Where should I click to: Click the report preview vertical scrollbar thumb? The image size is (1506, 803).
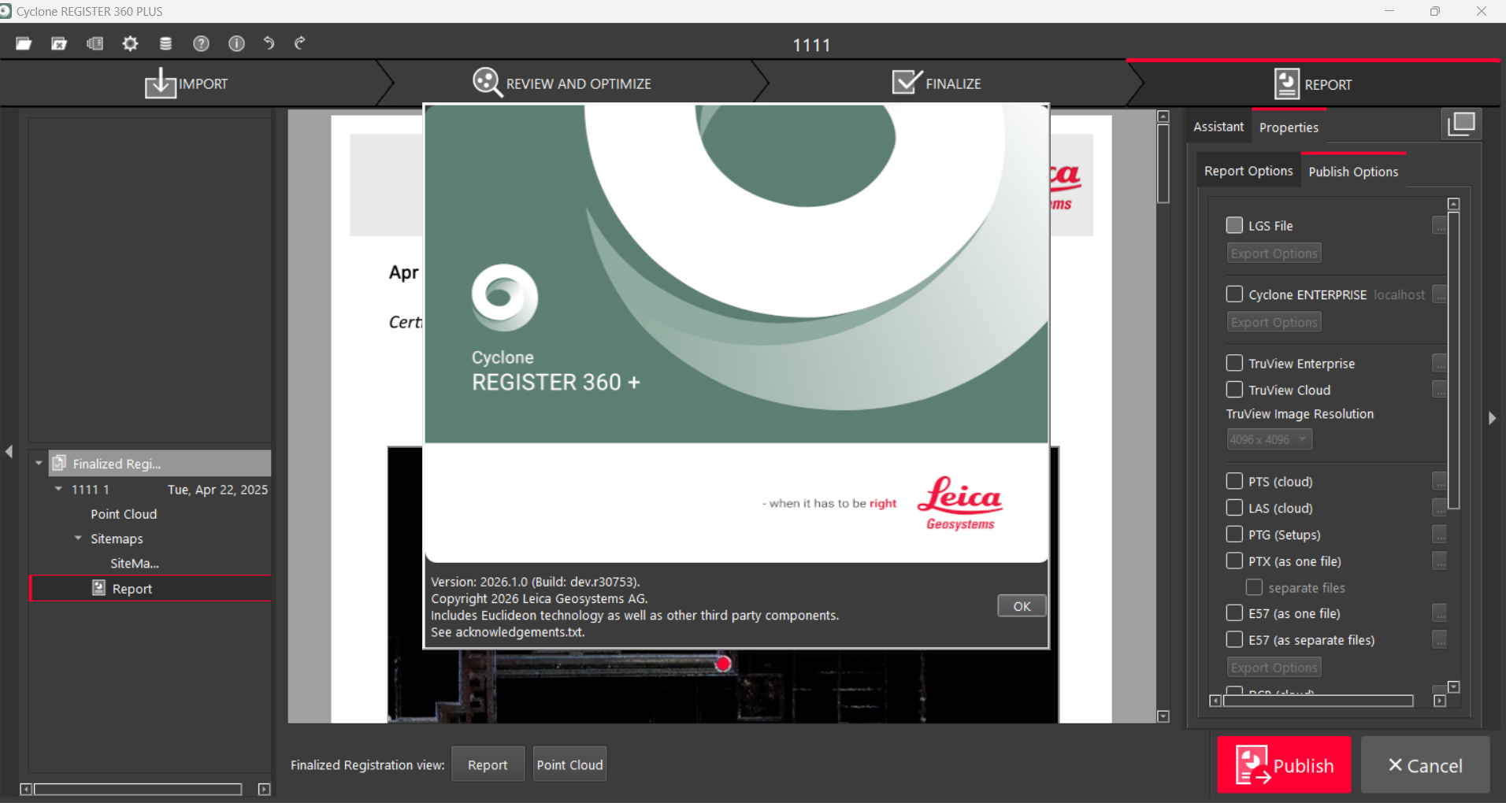click(x=1163, y=163)
